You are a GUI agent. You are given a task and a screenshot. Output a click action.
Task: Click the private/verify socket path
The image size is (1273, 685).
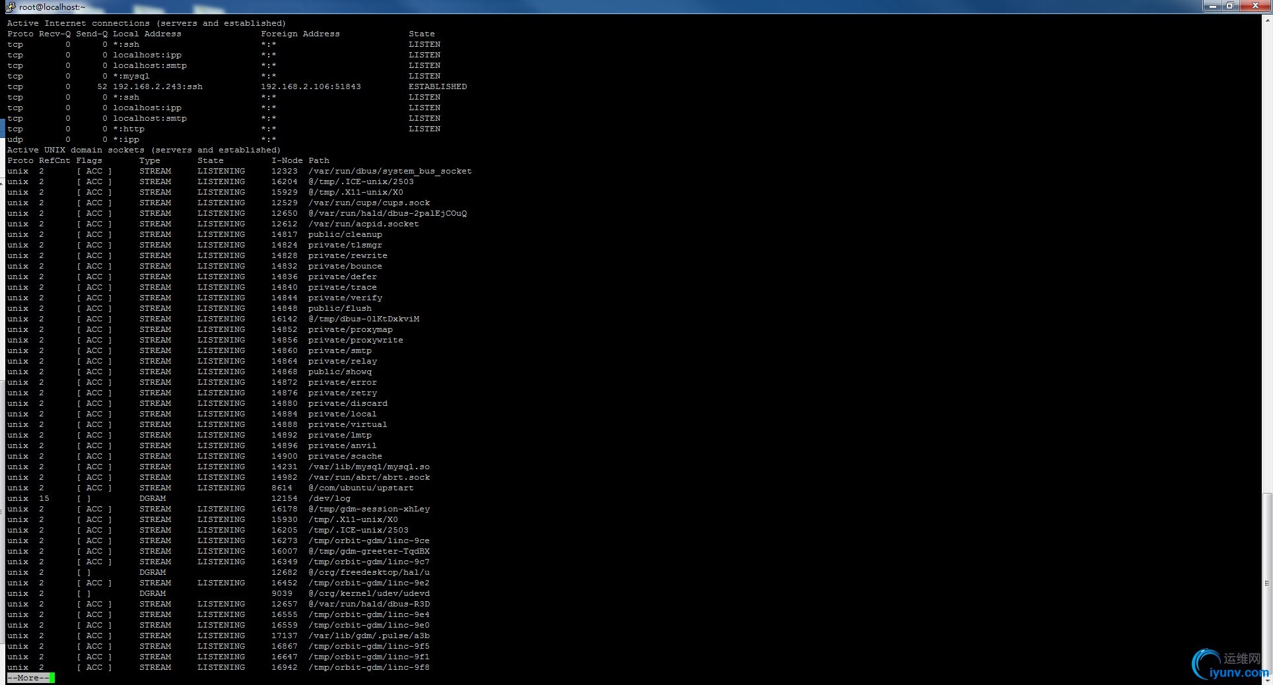pyautogui.click(x=345, y=298)
